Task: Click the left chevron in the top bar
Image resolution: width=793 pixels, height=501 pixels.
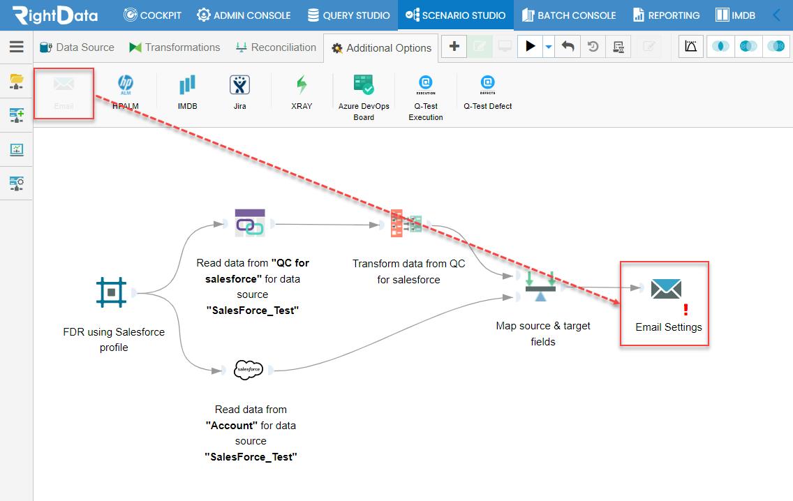Action: pos(777,15)
